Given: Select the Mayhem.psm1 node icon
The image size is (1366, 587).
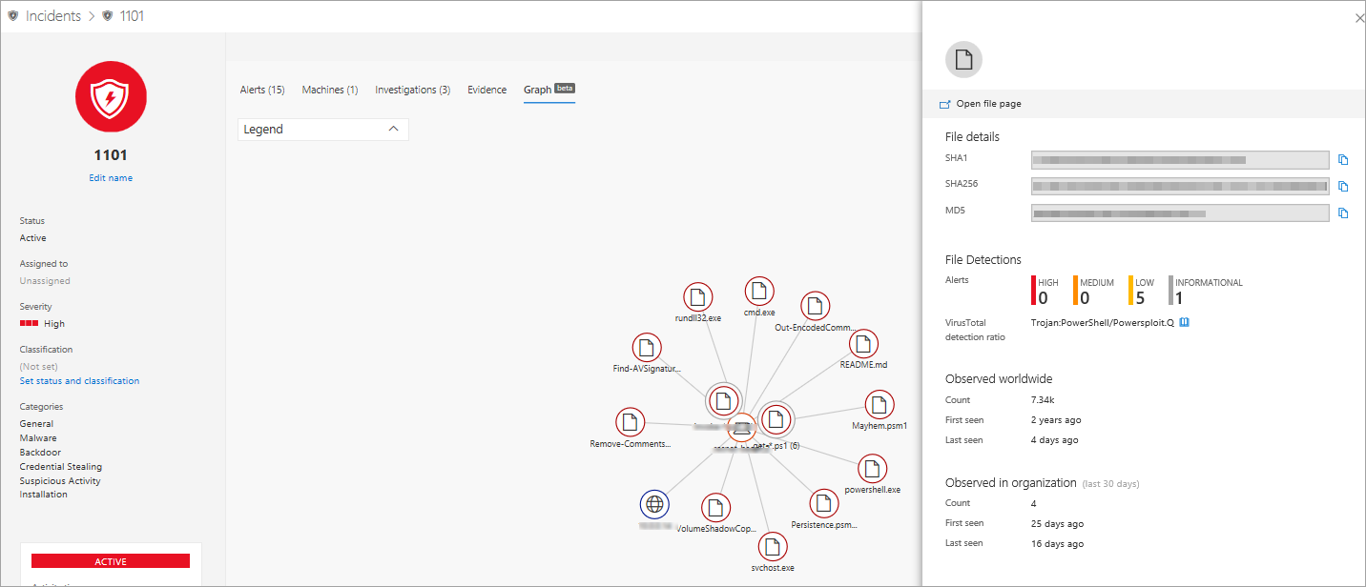Looking at the screenshot, I should point(879,404).
